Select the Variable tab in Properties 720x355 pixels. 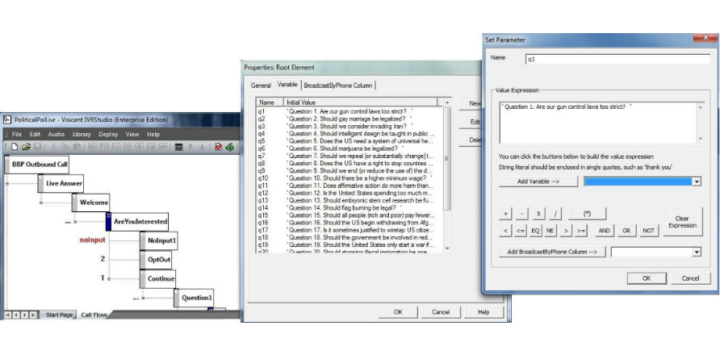(x=287, y=85)
